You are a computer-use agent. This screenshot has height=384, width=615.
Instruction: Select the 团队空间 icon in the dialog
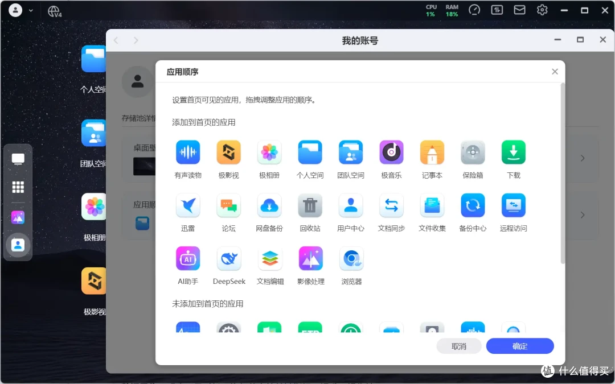click(x=351, y=152)
